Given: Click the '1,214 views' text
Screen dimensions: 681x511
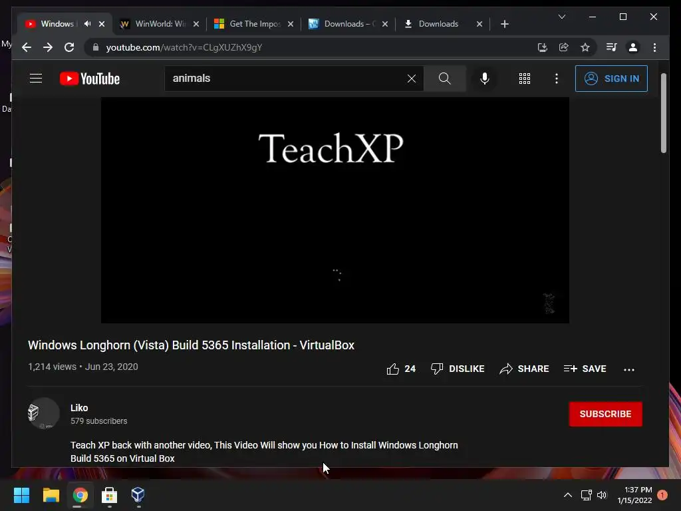Looking at the screenshot, I should [52, 367].
